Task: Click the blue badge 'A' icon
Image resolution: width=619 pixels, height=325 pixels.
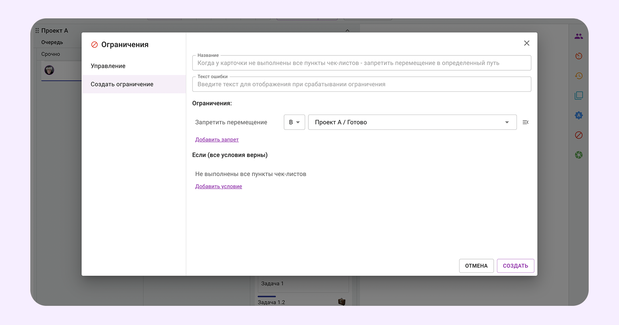Action: (x=579, y=115)
